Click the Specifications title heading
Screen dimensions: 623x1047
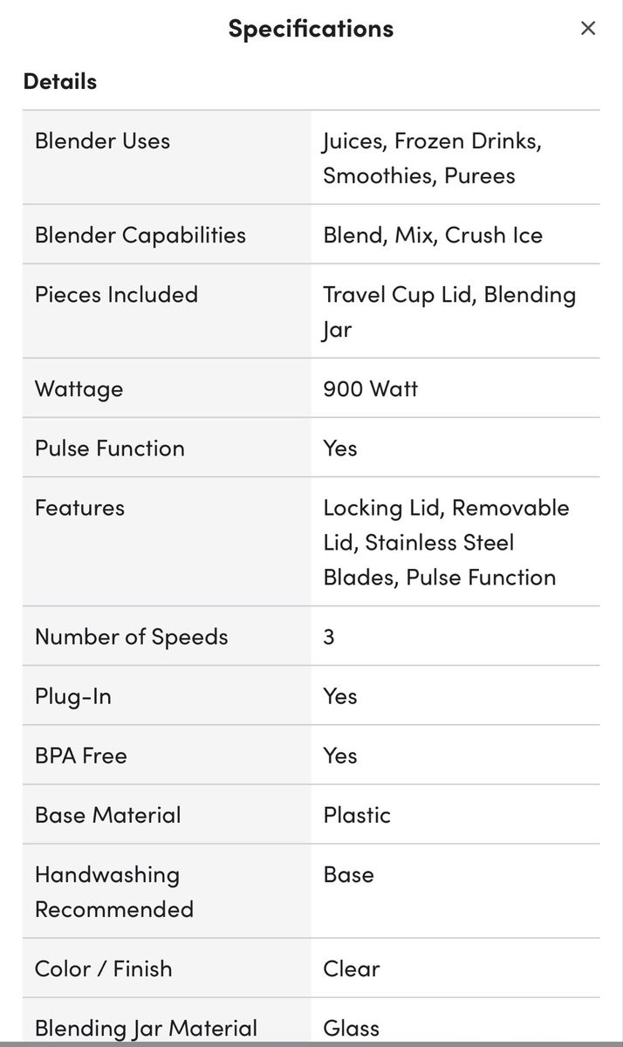[x=311, y=29]
